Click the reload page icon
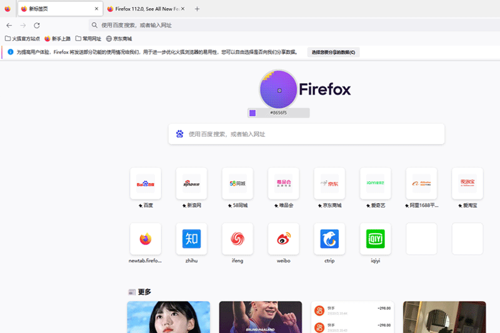The image size is (500, 333). (37, 25)
